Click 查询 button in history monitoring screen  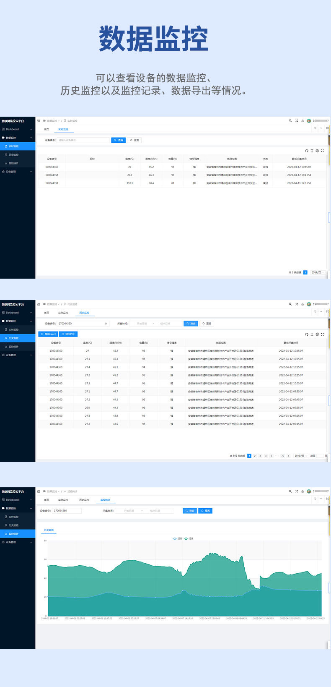[191, 324]
